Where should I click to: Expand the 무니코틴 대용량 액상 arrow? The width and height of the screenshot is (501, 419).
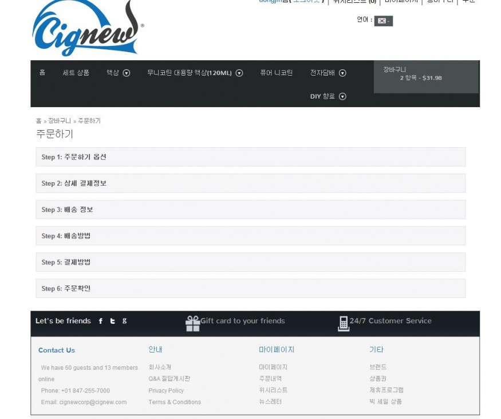tap(239, 73)
